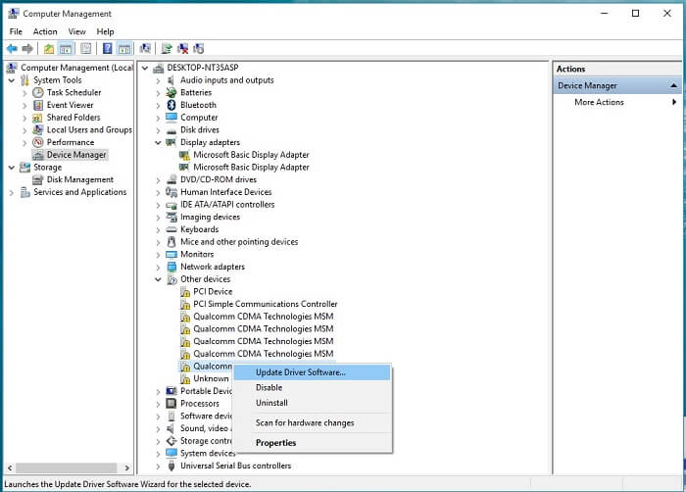The width and height of the screenshot is (686, 492).
Task: Click the Uninstall device toolbar icon (red X)
Action: (x=183, y=49)
